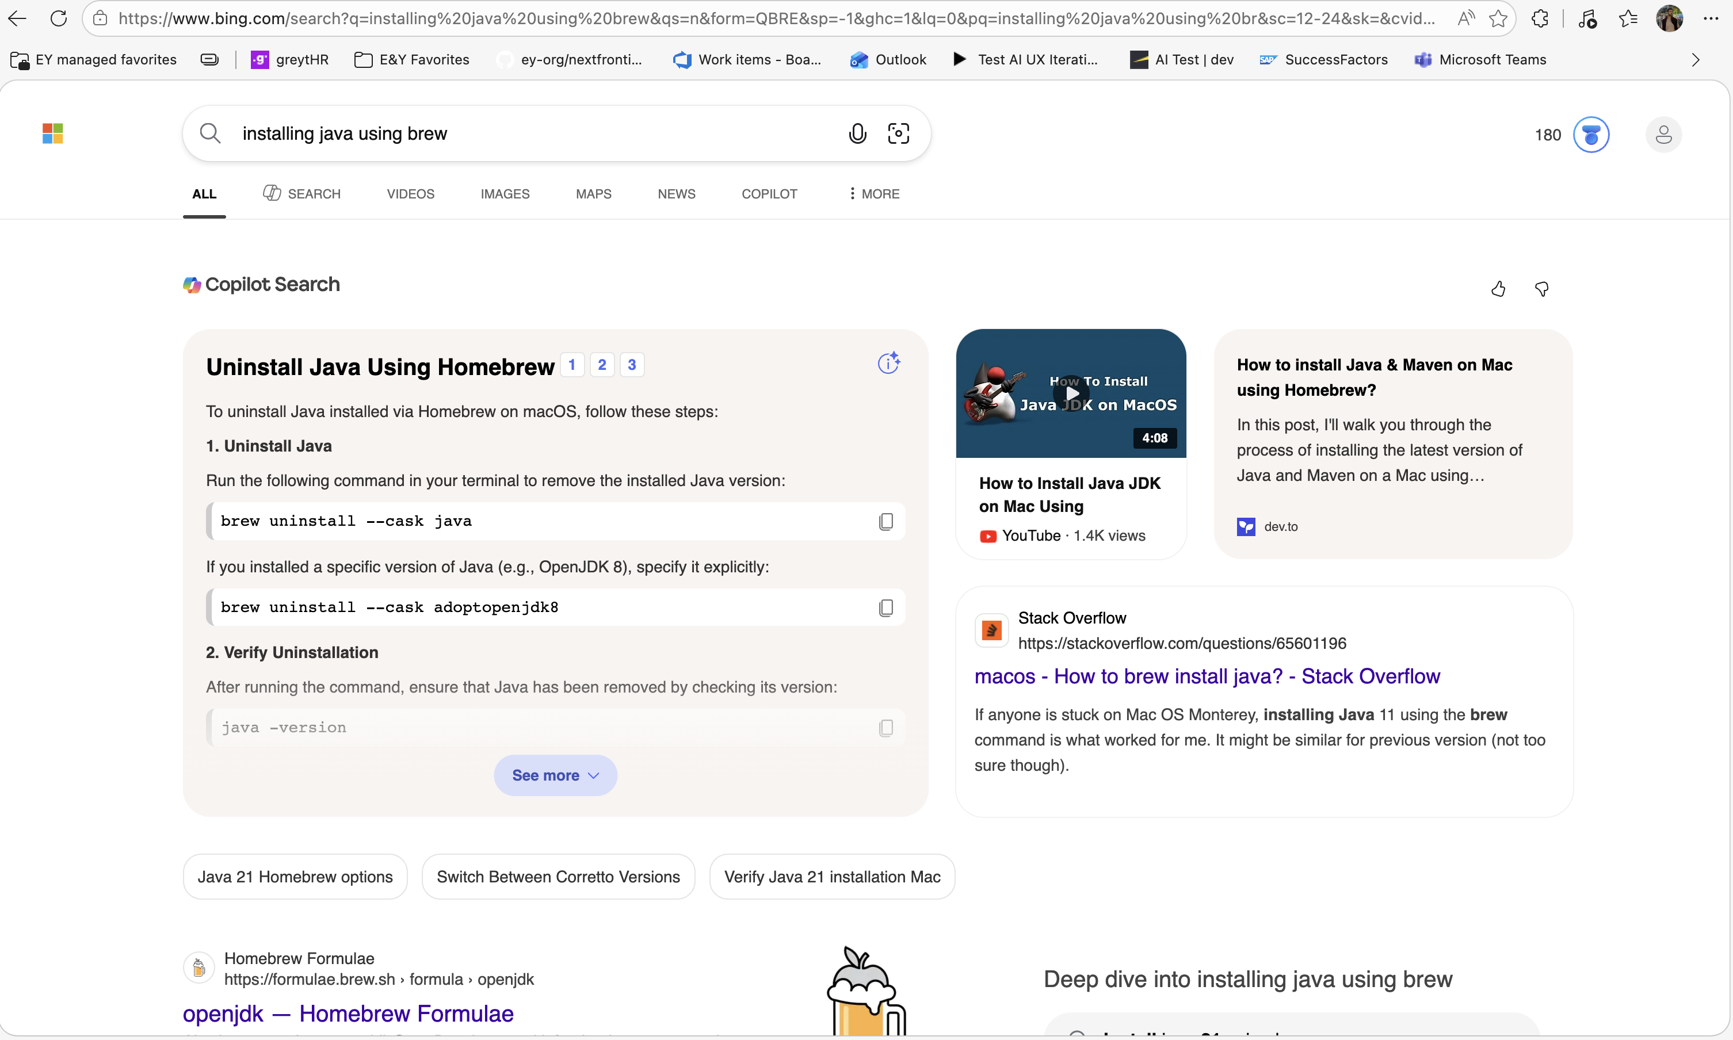The width and height of the screenshot is (1733, 1040).
Task: Expand the bookmarks overflow chevron
Action: tap(1695, 60)
